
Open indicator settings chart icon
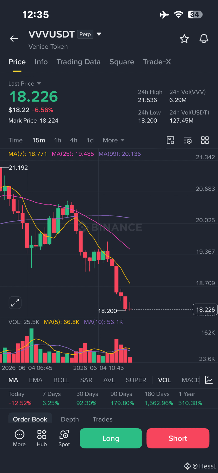point(209,380)
